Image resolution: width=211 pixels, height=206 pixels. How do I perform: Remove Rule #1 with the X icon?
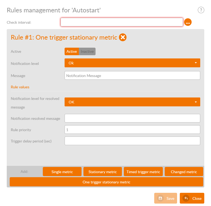[123, 37]
